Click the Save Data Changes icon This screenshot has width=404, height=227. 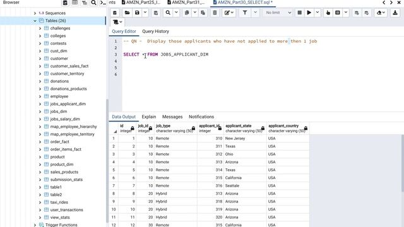pyautogui.click(x=156, y=13)
